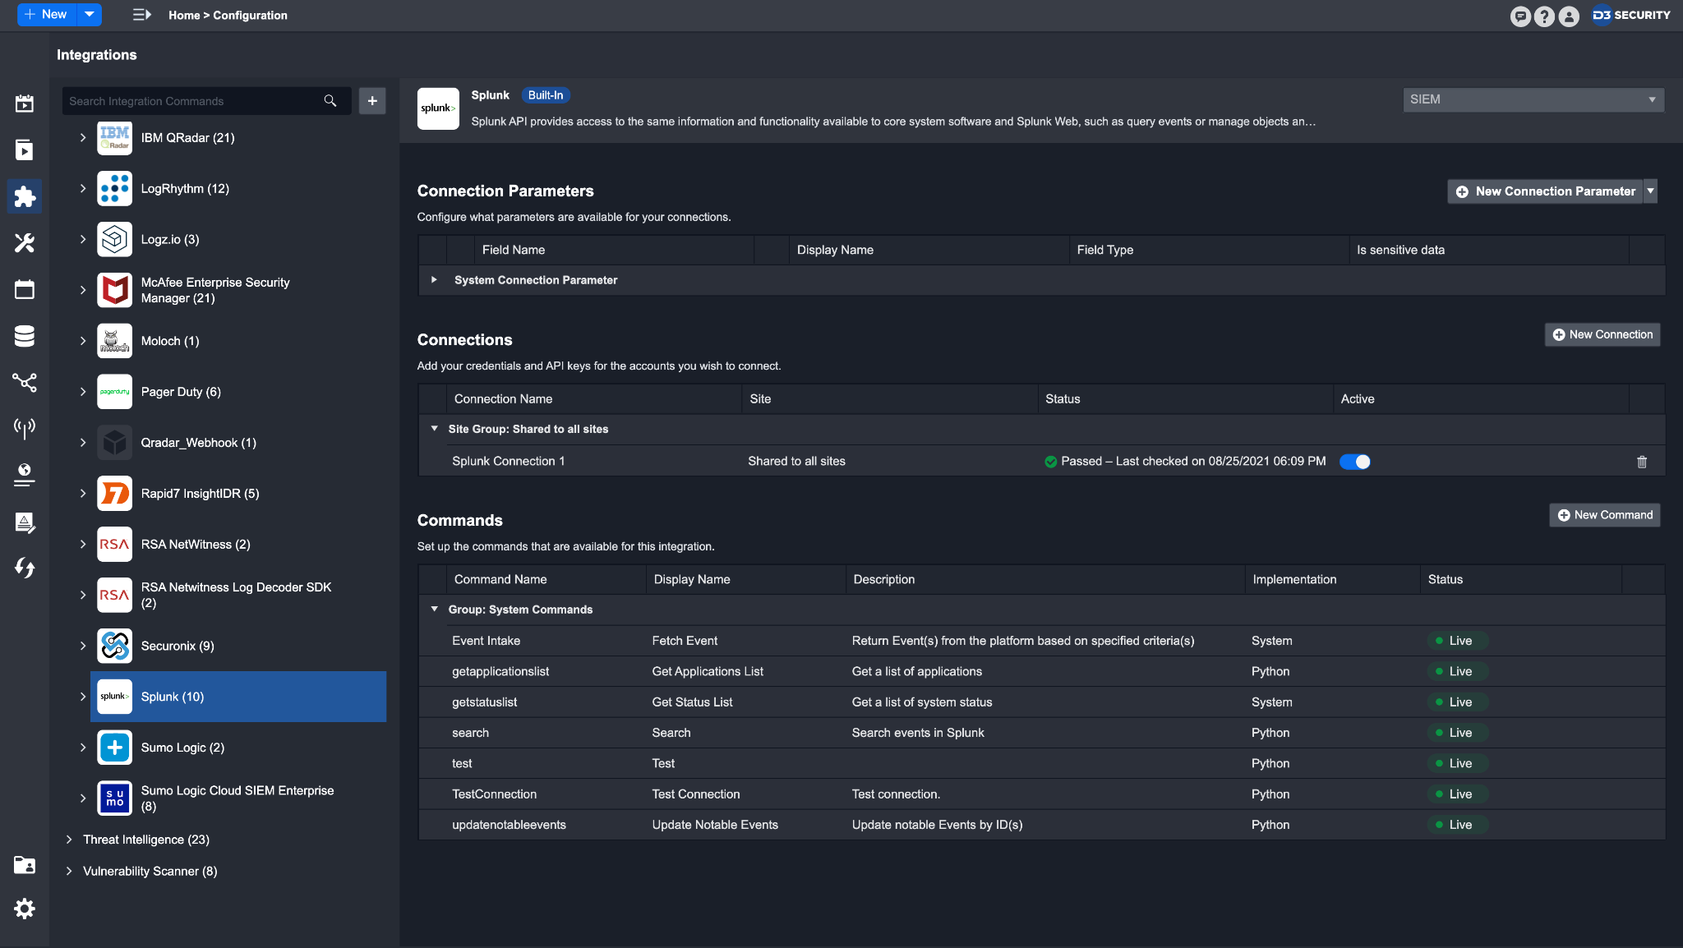Open the puzzle-piece Integrations sidebar icon
Image resolution: width=1683 pixels, height=948 pixels.
[x=25, y=196]
